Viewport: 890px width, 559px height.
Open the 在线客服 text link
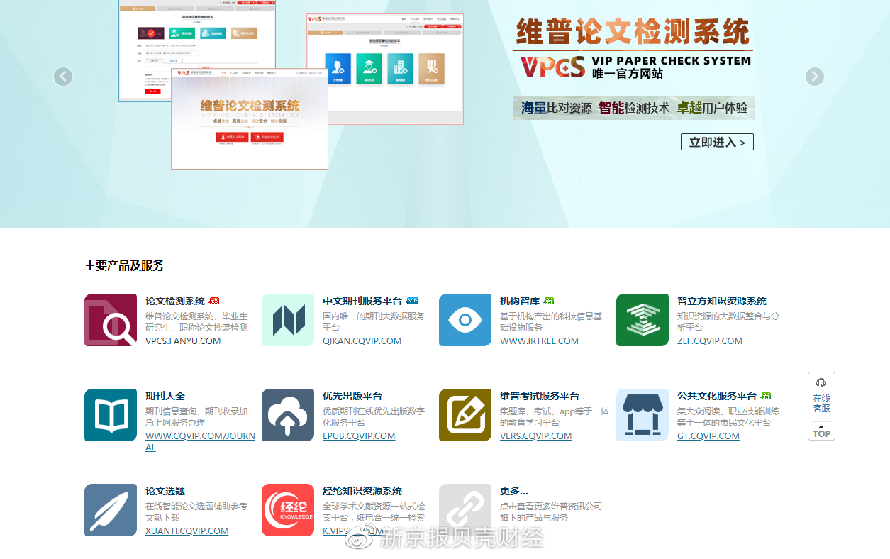pos(821,403)
